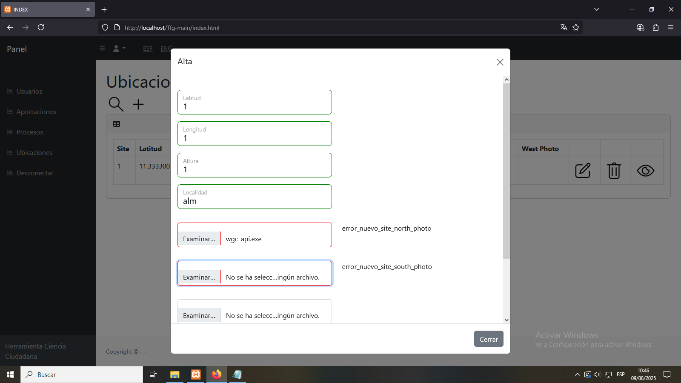Click Examinar for south photo file
This screenshot has width=681, height=383.
click(x=199, y=277)
